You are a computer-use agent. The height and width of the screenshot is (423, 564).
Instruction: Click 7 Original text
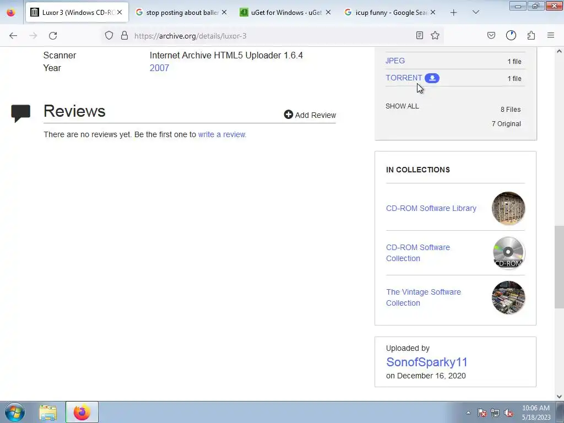click(x=506, y=124)
